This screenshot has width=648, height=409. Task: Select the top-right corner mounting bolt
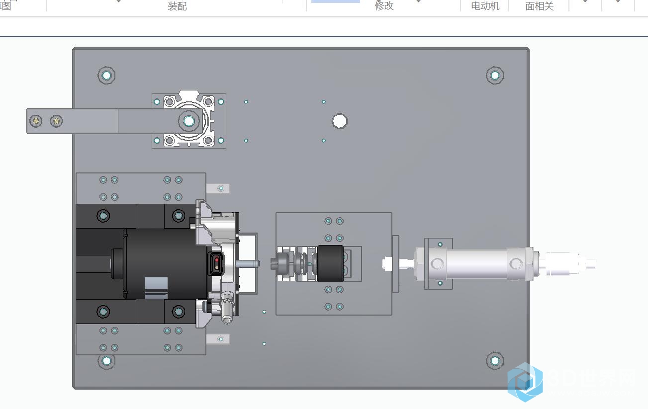pos(495,76)
